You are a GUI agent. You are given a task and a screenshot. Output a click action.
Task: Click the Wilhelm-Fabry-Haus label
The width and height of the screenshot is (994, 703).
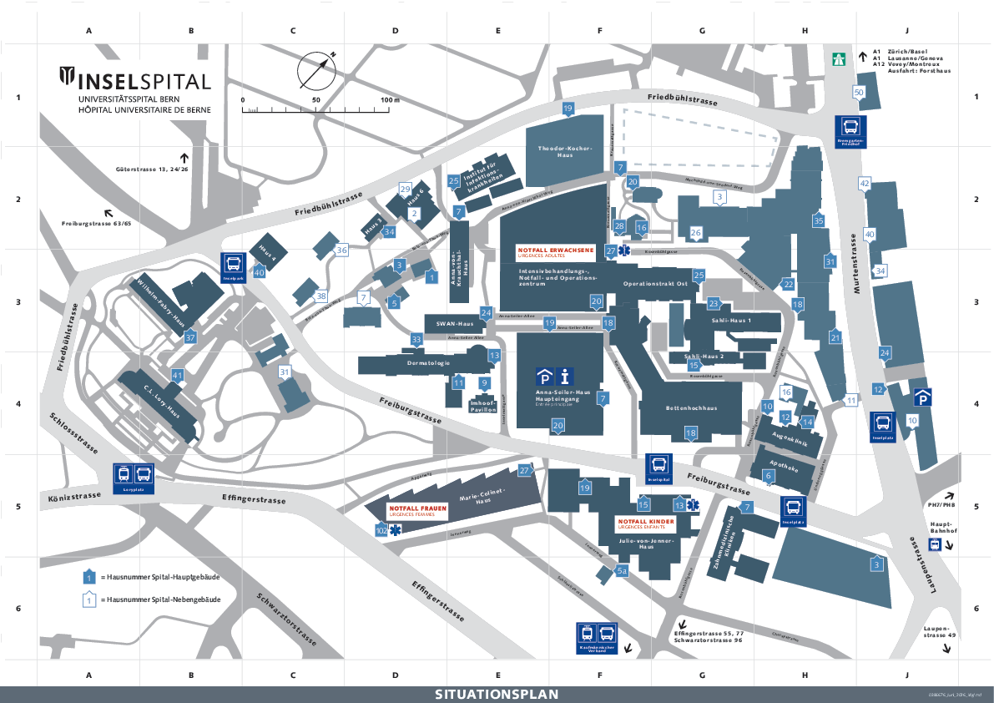[x=159, y=303]
